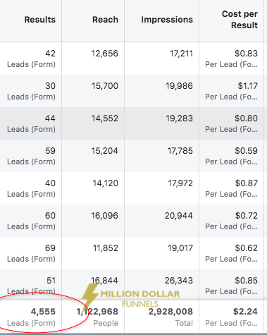Select the $0.59 cost per result cell

pos(231,156)
